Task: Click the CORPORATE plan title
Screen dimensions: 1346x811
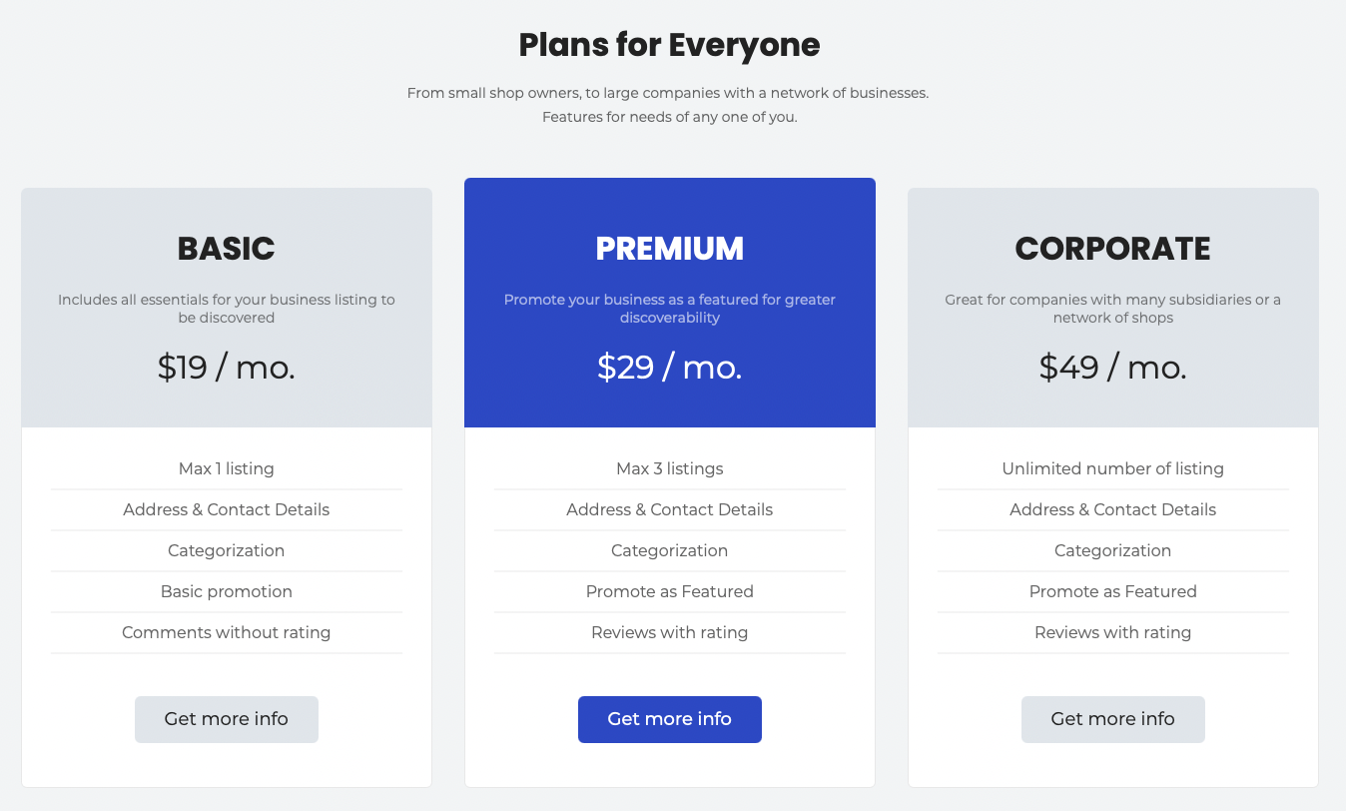Action: pyautogui.click(x=1113, y=249)
